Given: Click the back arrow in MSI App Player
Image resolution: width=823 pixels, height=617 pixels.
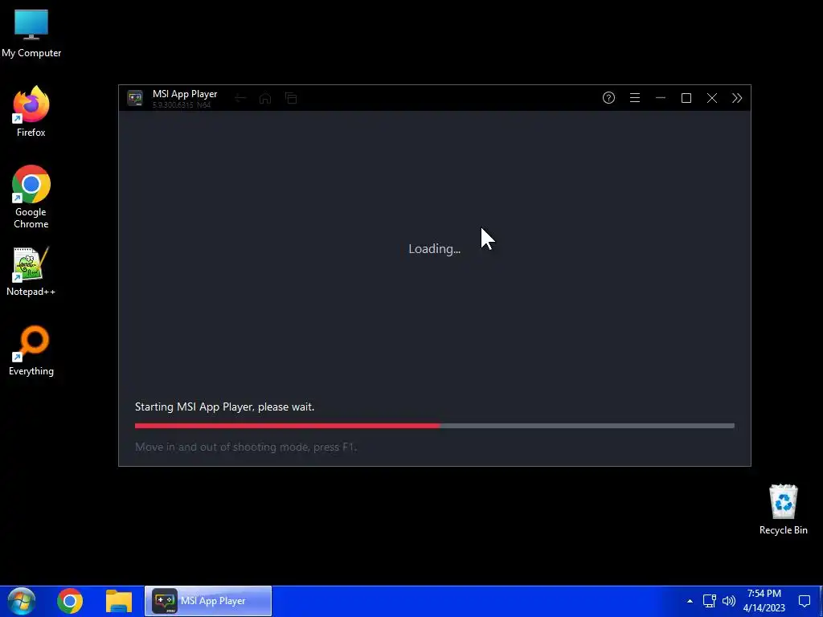Looking at the screenshot, I should point(240,98).
